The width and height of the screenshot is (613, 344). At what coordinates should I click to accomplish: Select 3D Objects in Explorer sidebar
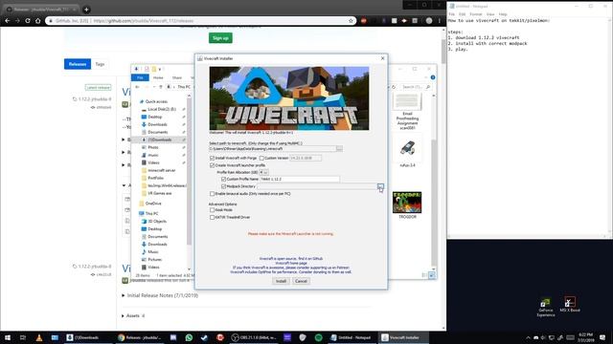(157, 221)
